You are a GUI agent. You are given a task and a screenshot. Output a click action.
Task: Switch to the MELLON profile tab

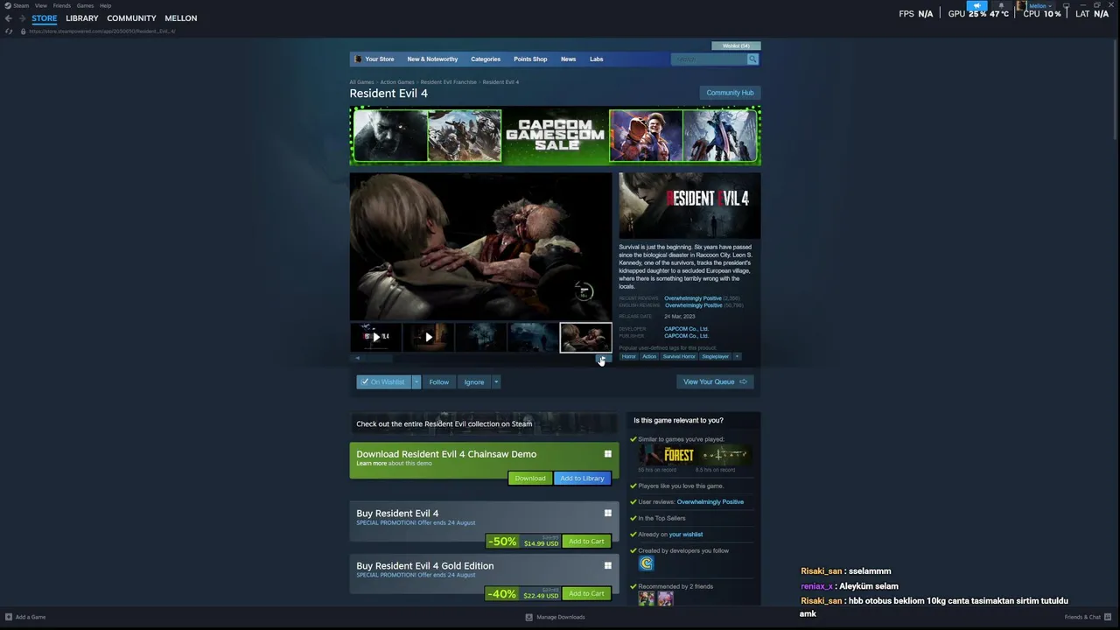(x=181, y=18)
